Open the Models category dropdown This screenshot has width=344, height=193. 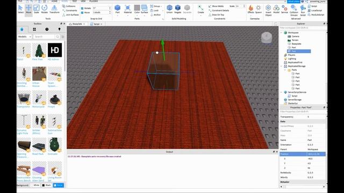[x=25, y=36]
